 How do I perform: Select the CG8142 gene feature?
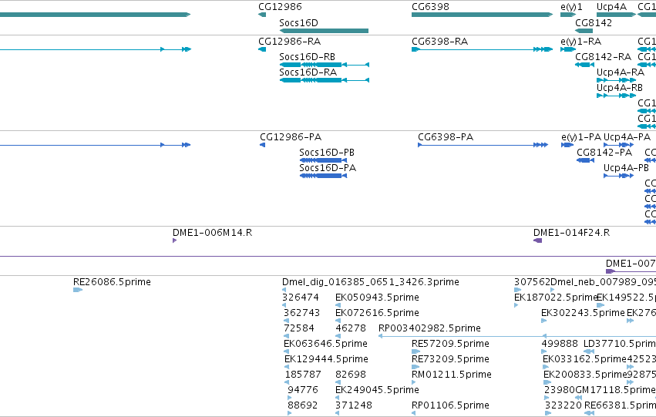pos(584,31)
